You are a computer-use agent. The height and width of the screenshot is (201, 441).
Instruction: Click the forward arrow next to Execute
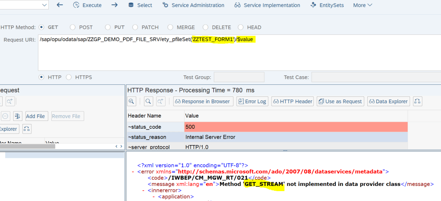point(114,5)
